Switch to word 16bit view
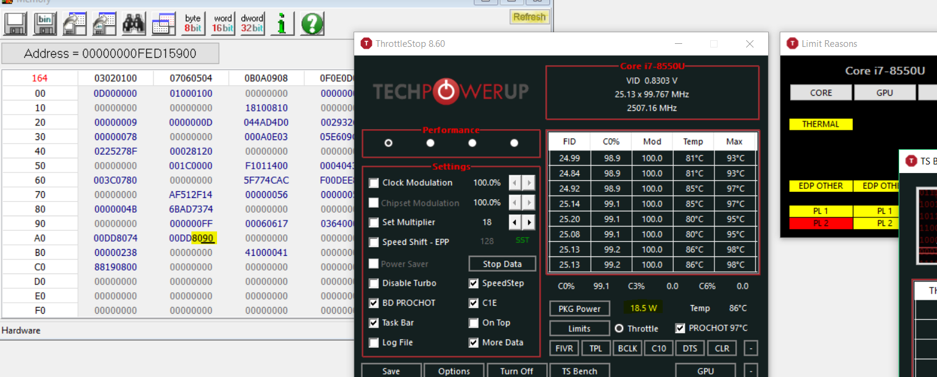The width and height of the screenshot is (937, 377). point(223,24)
